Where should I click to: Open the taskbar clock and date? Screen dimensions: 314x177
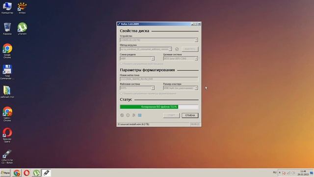coord(303,173)
